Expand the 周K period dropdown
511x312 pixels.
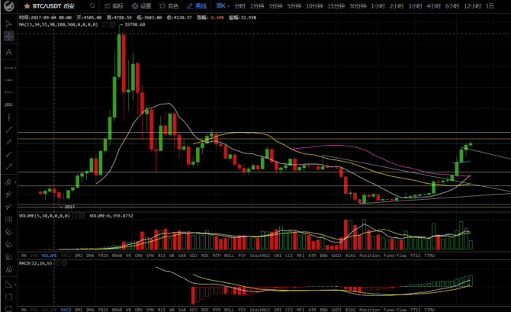pos(220,5)
